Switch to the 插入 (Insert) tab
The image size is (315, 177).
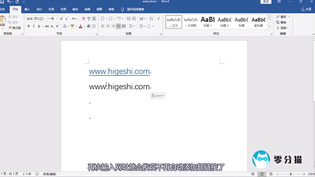pyautogui.click(x=27, y=9)
